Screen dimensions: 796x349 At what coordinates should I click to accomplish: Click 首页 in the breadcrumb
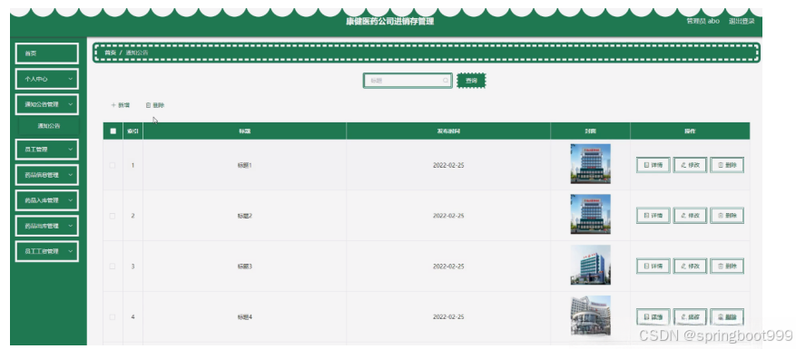click(x=110, y=53)
